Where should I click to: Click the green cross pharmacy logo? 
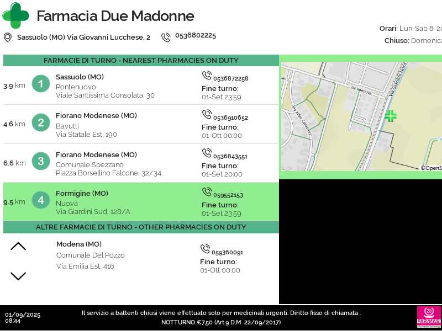15,15
